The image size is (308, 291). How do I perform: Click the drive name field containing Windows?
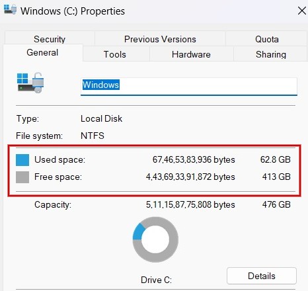pyautogui.click(x=189, y=86)
